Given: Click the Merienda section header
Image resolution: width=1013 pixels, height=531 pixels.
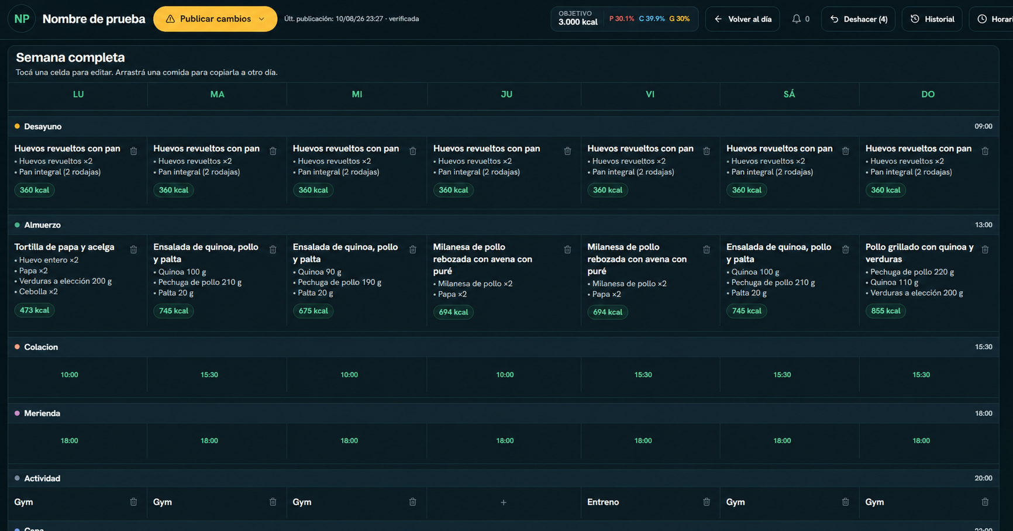Looking at the screenshot, I should (503, 413).
